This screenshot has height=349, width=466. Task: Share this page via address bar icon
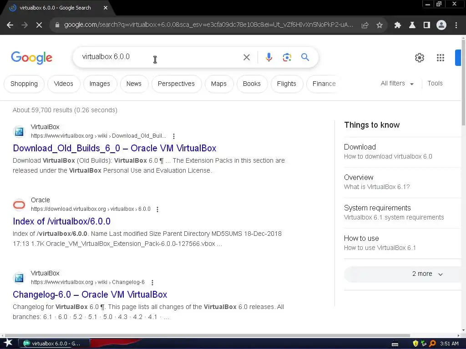pos(365,25)
